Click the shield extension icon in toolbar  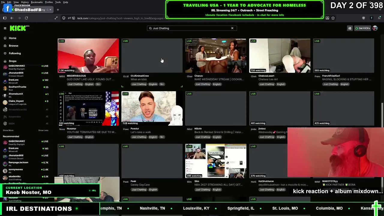[364, 18]
